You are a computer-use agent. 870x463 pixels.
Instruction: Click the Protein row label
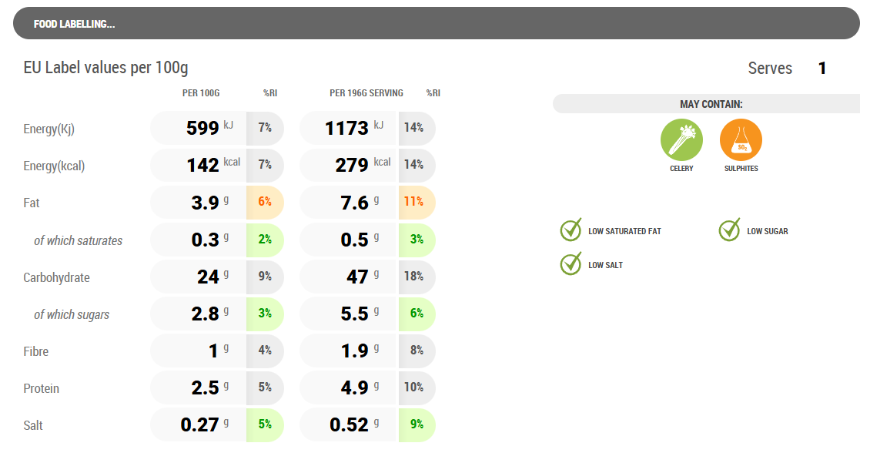pos(42,388)
